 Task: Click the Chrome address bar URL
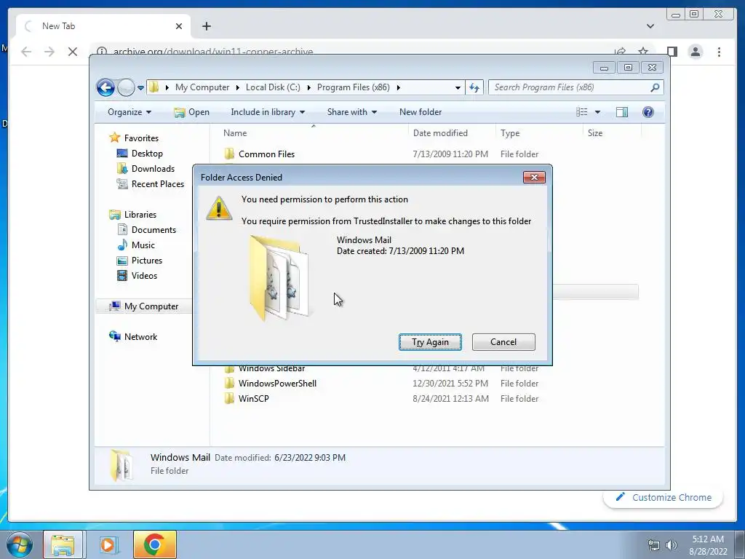pyautogui.click(x=213, y=52)
